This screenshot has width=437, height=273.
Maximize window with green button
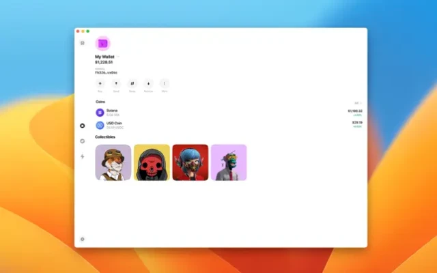[x=88, y=31]
